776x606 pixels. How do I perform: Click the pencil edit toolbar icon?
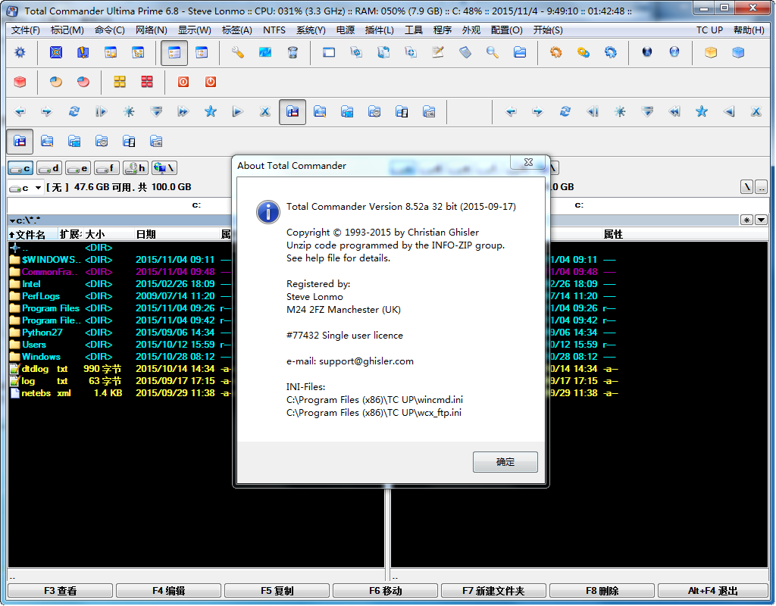438,53
